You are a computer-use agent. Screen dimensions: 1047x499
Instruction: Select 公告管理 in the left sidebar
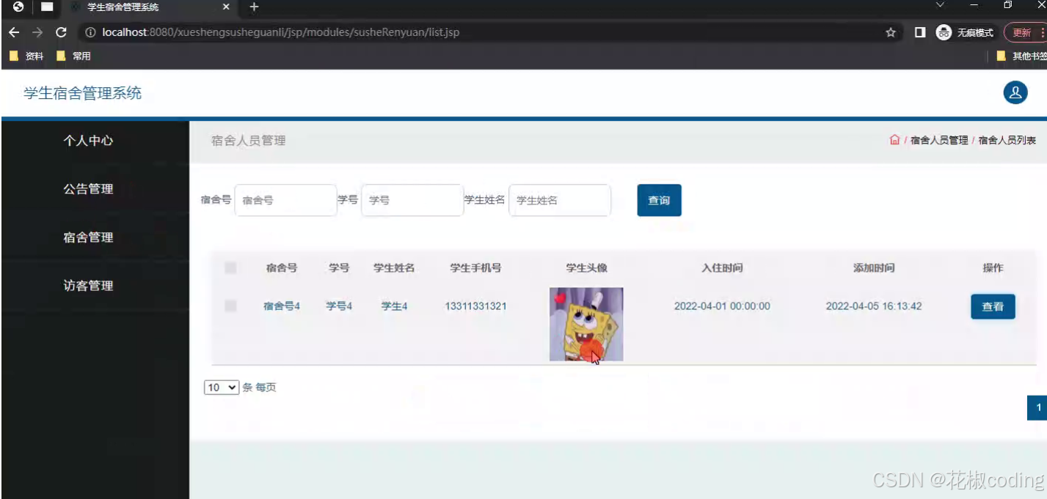[88, 188]
